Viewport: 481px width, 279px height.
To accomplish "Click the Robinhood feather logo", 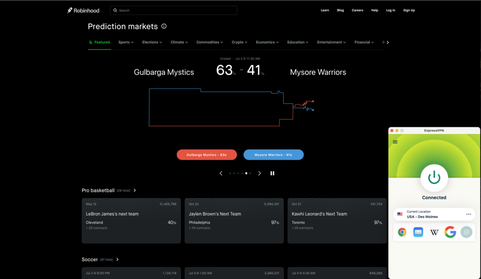I will [70, 10].
